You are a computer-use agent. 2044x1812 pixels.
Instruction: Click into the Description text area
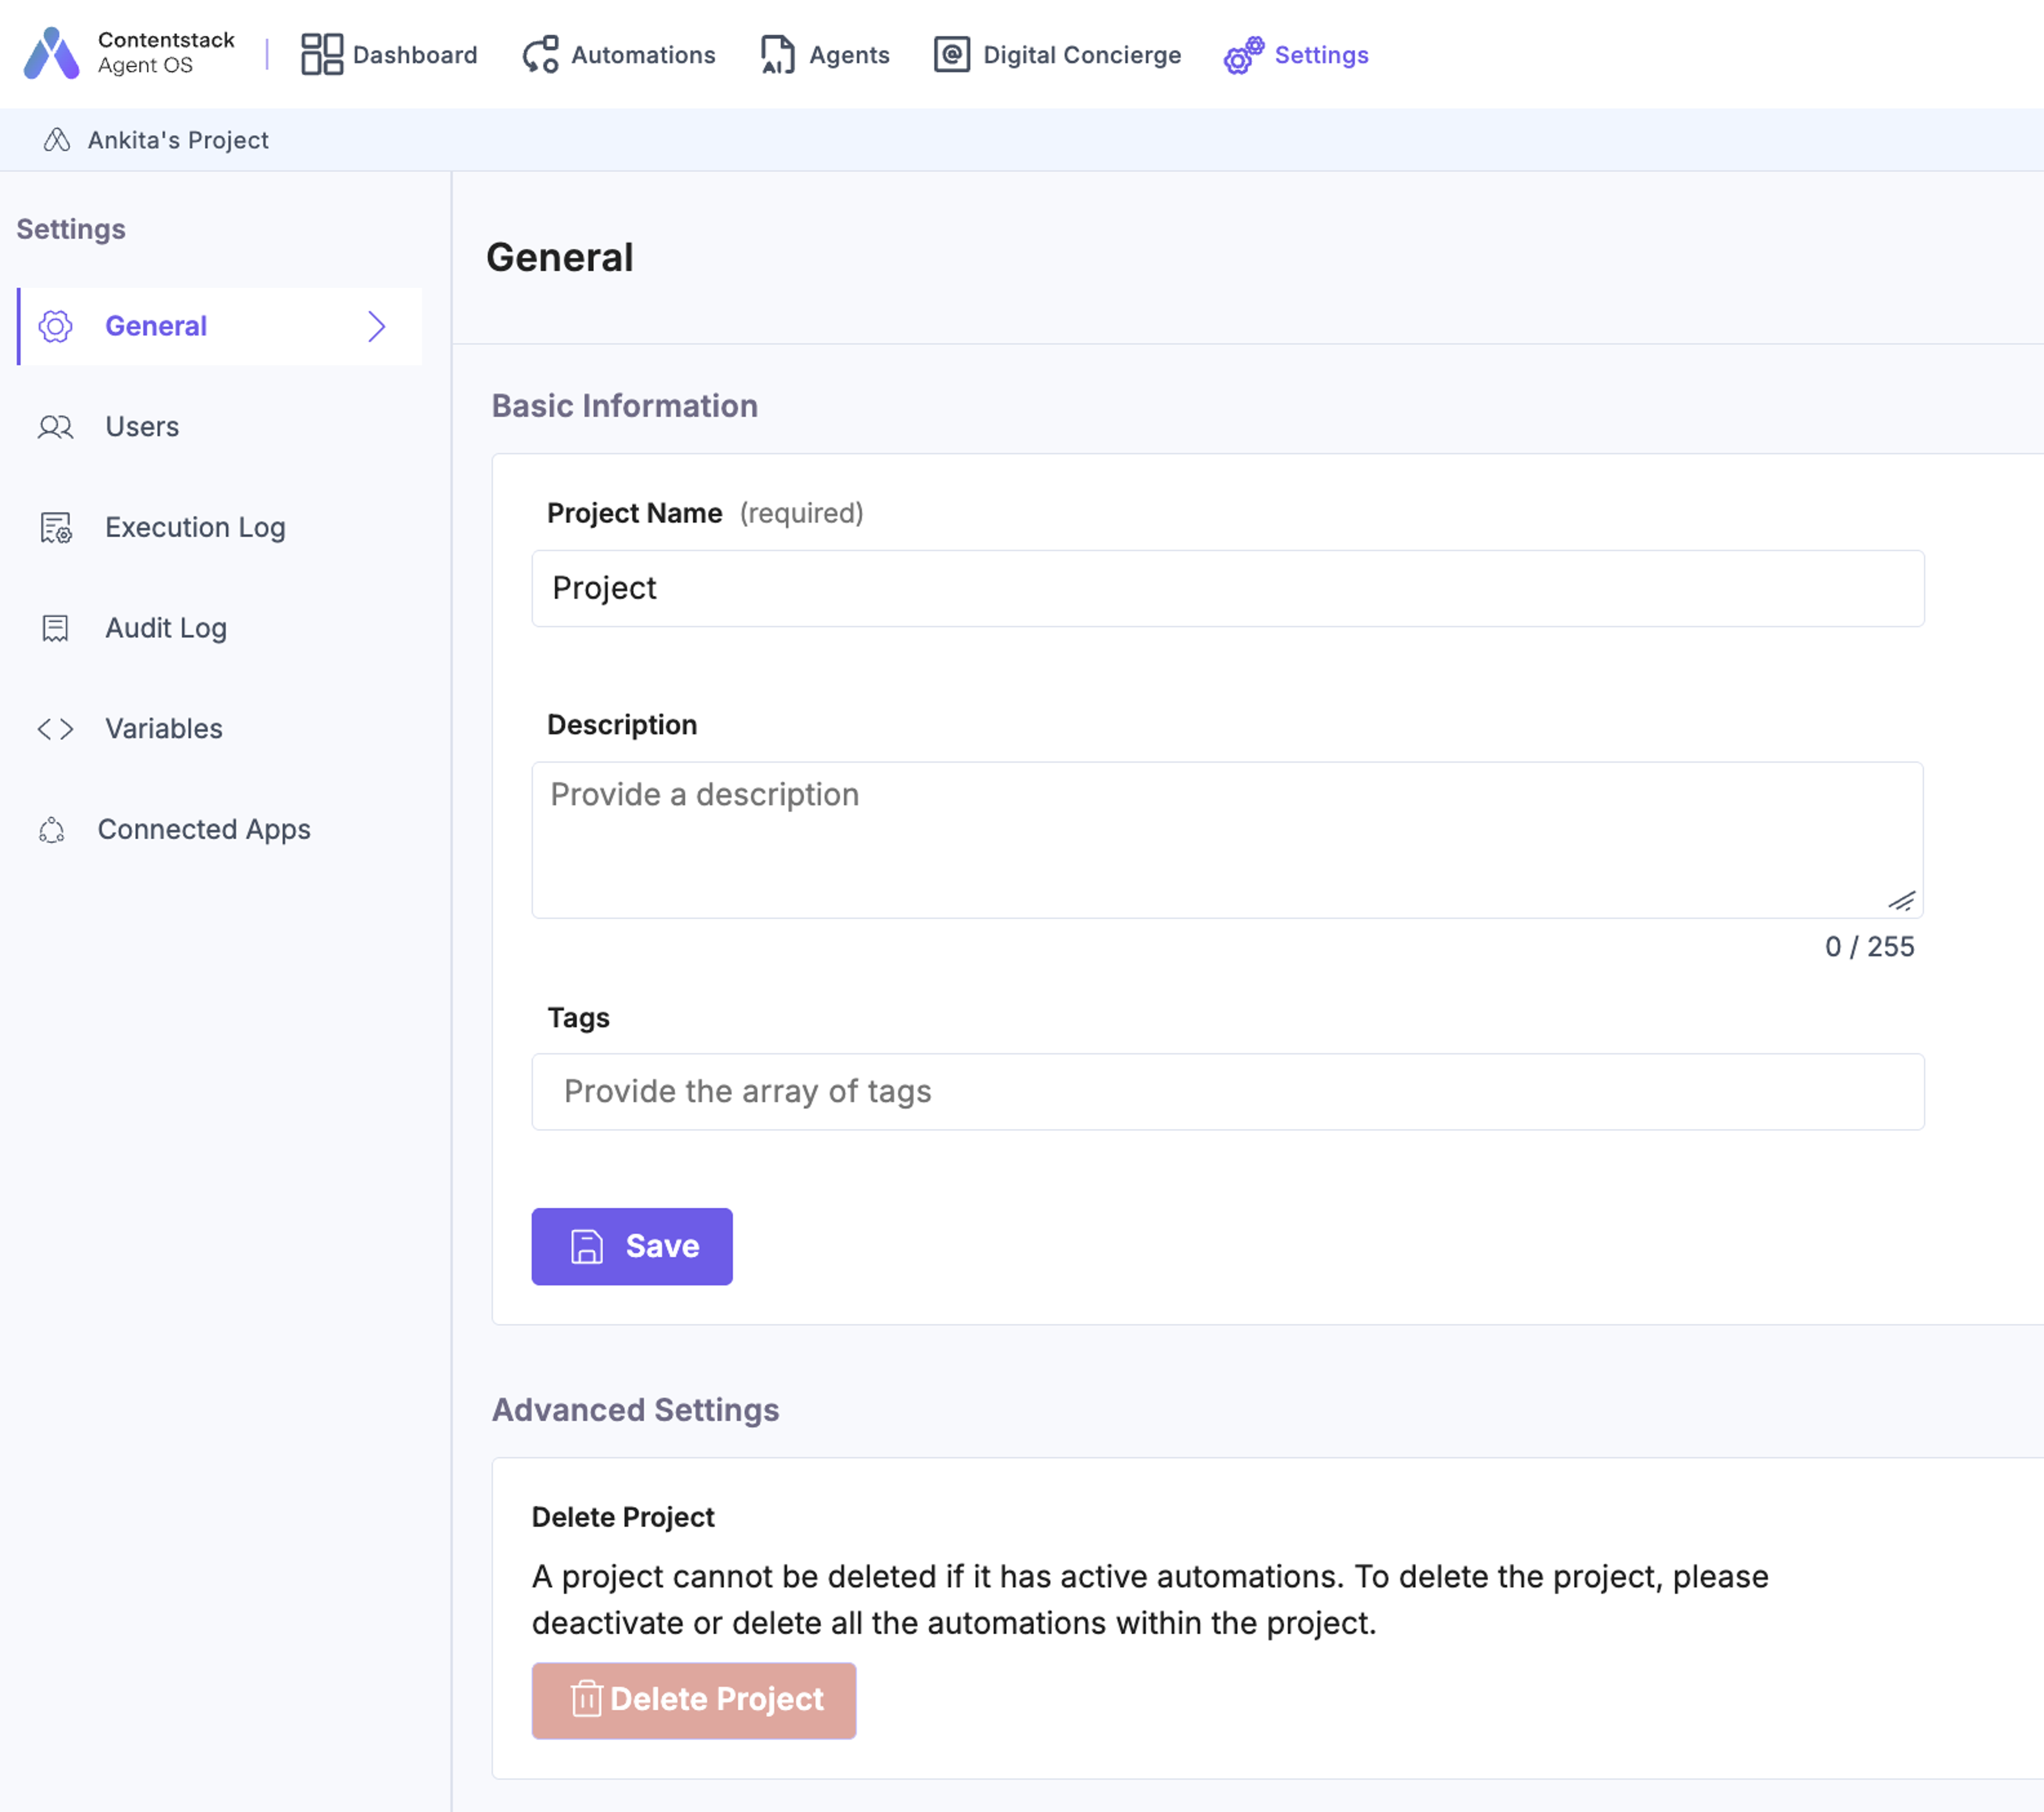click(1228, 840)
